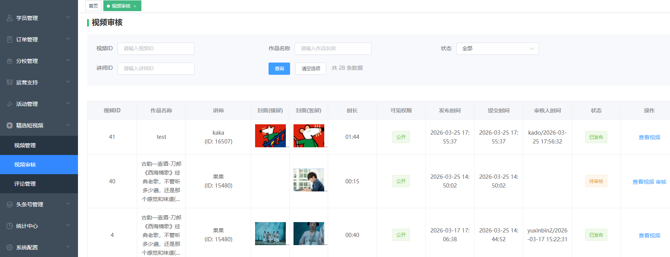Close the 视频审核 tab

click(135, 6)
